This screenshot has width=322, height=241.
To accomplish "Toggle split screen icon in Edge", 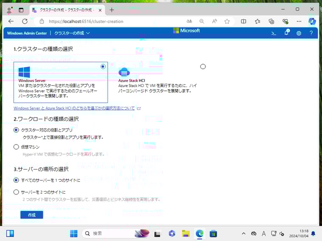I will tap(243, 21).
